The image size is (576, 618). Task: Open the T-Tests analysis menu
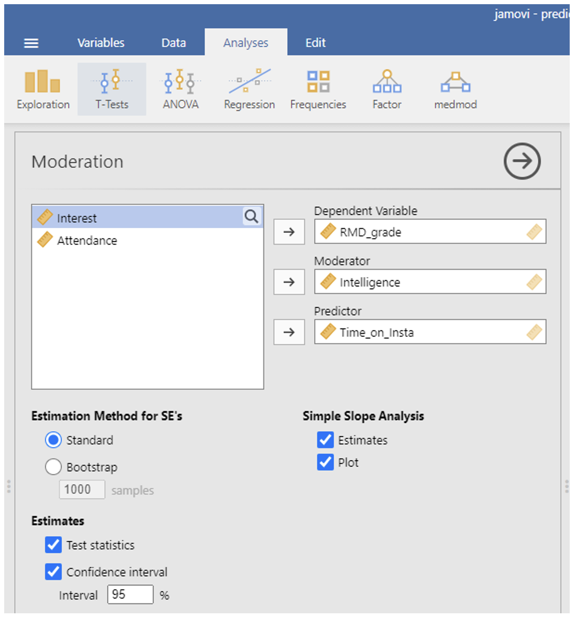pyautogui.click(x=112, y=90)
